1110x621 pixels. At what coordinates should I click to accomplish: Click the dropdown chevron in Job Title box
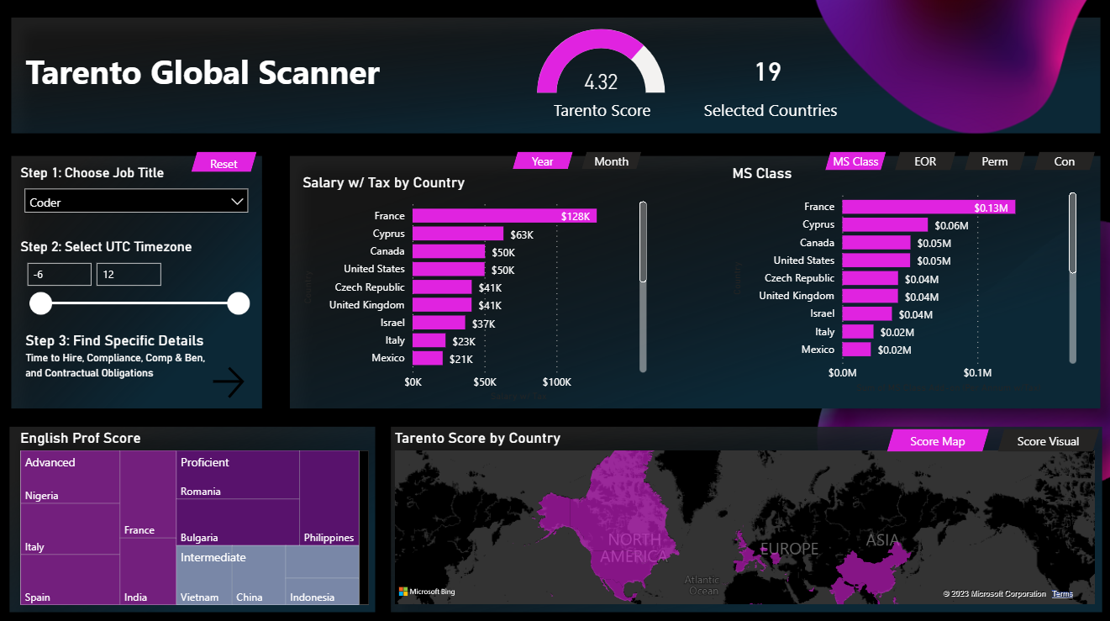pos(237,202)
